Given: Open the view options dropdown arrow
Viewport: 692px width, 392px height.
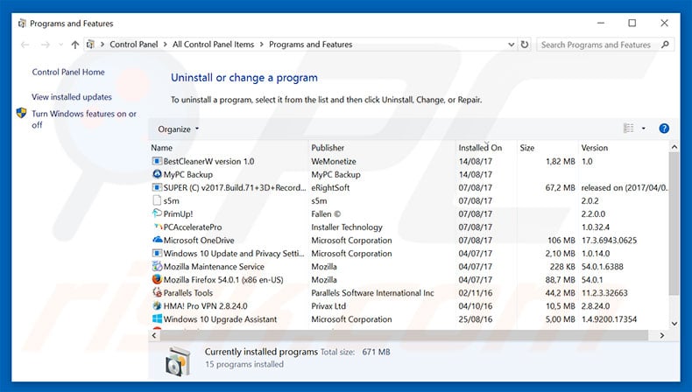Looking at the screenshot, I should tap(644, 129).
